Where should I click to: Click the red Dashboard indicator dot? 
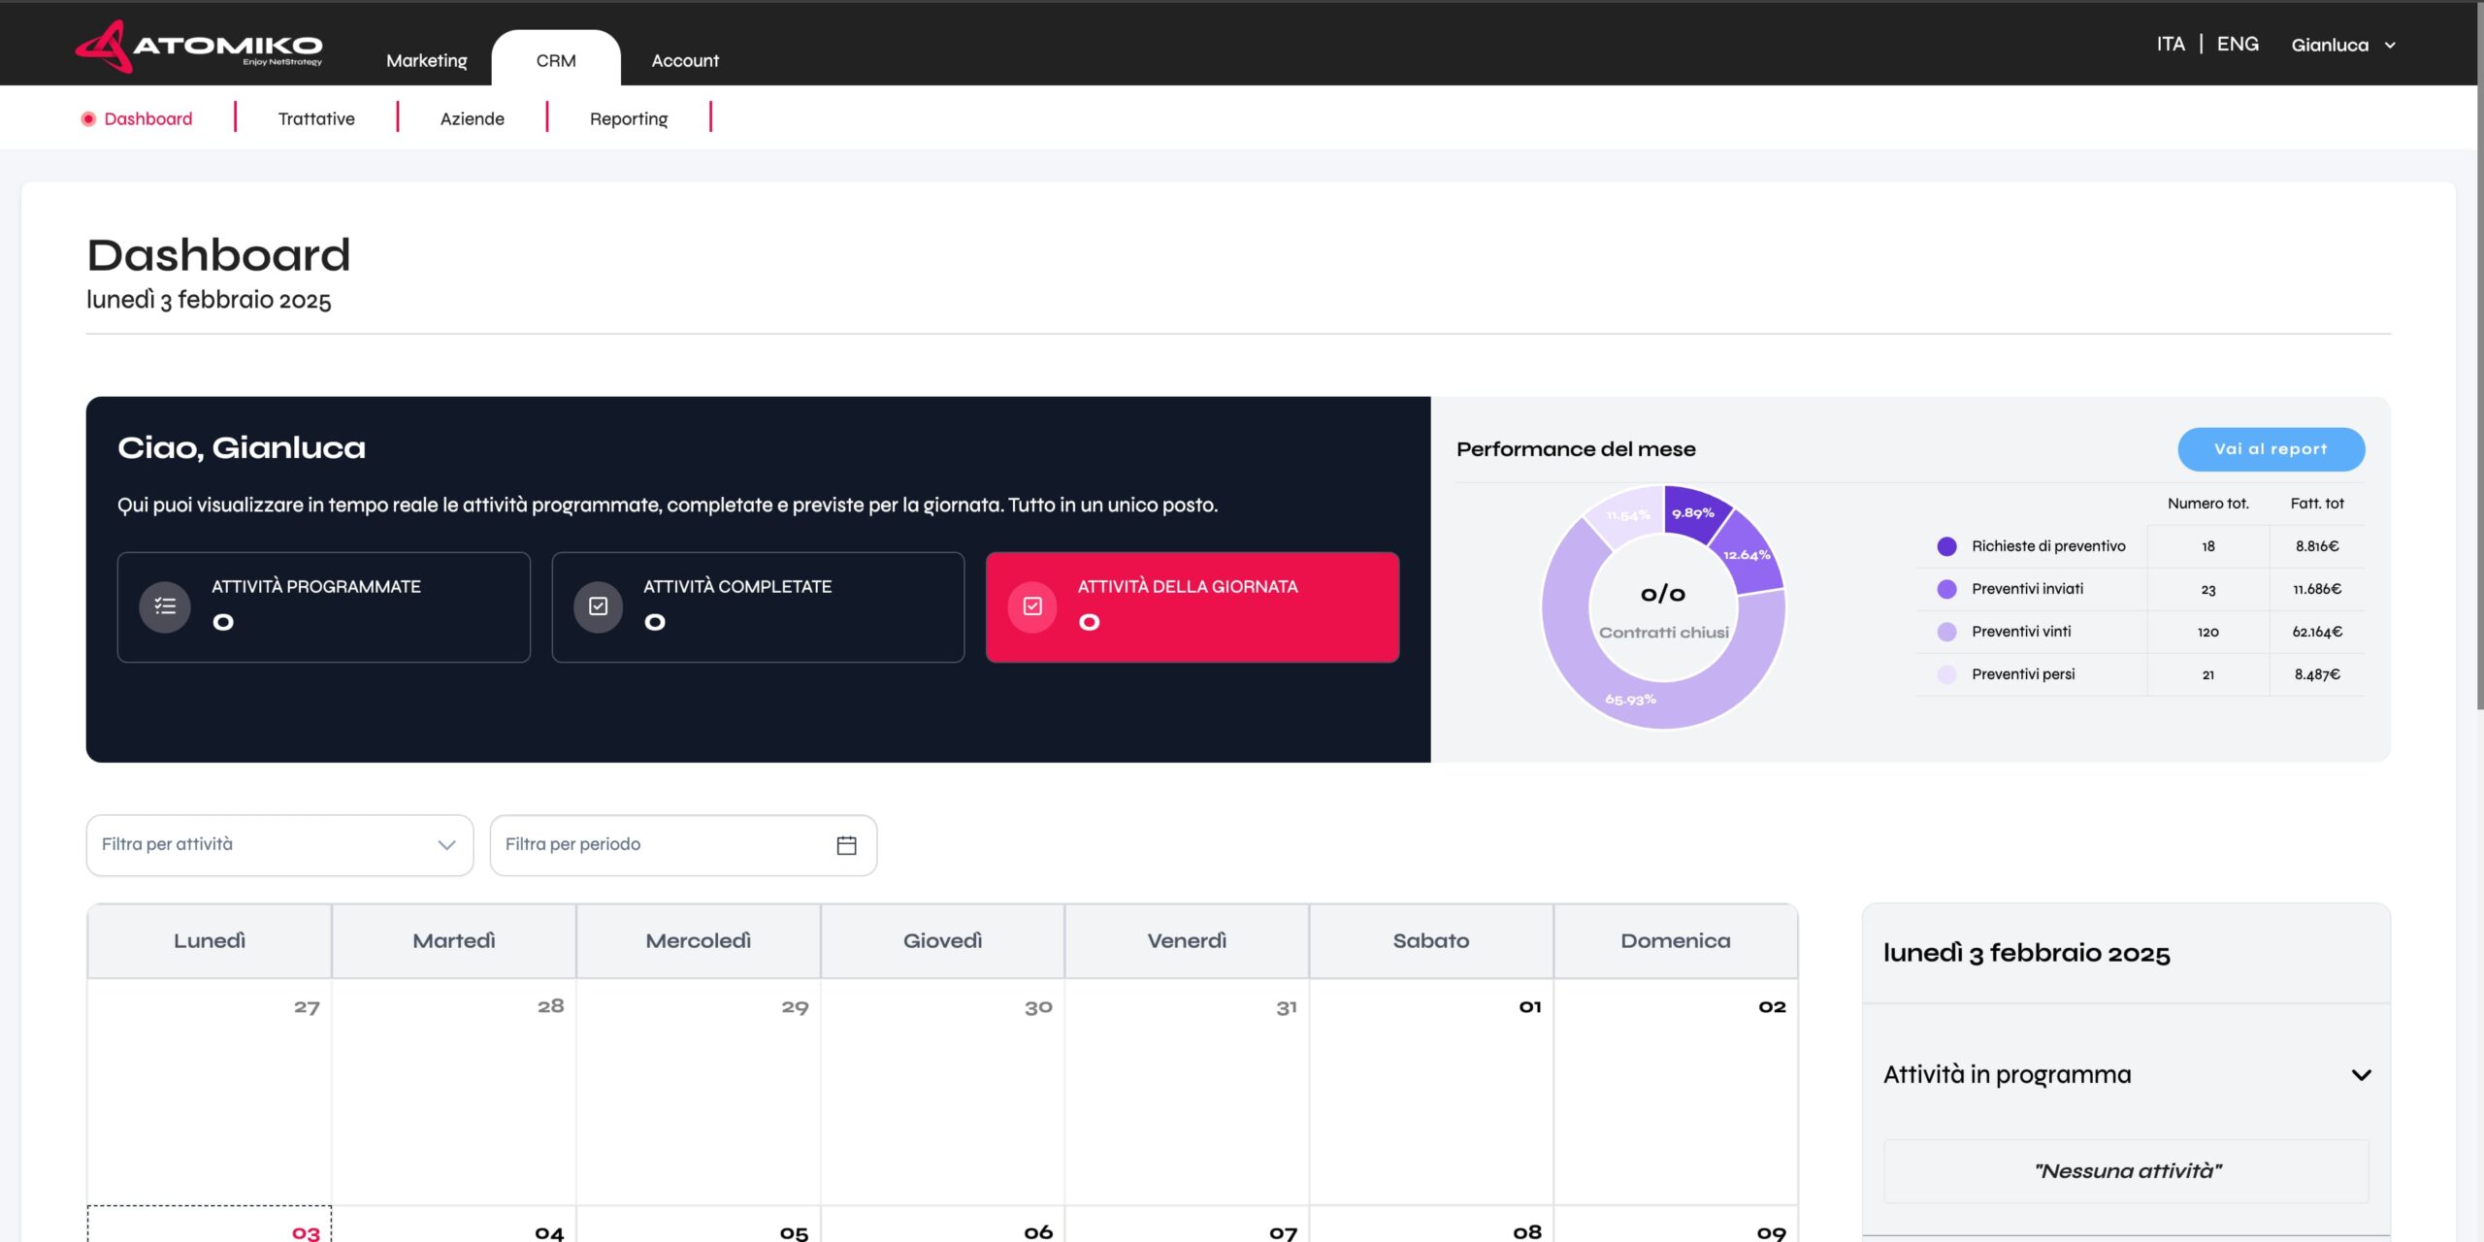[x=88, y=119]
